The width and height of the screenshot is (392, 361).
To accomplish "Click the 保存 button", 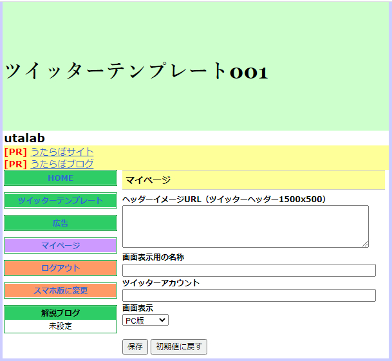I will (x=135, y=347).
